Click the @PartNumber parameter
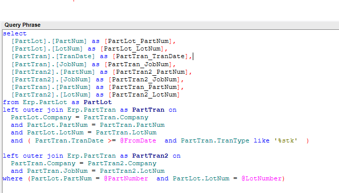339x193 pixels. (x=126, y=178)
